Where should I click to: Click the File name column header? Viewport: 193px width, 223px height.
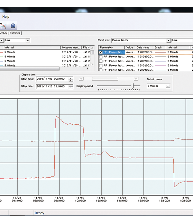tap(86, 47)
